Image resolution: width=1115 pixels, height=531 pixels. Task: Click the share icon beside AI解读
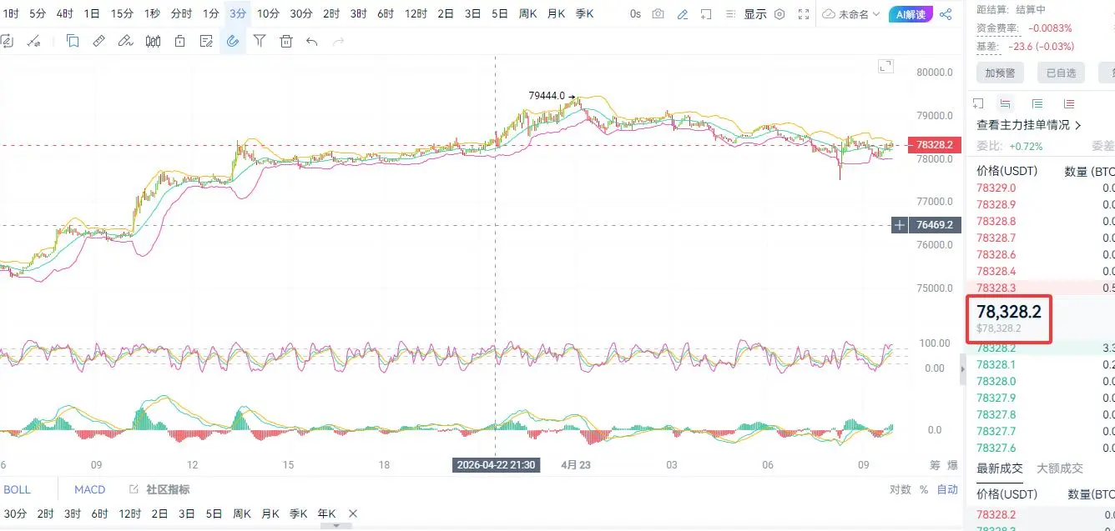pyautogui.click(x=946, y=14)
